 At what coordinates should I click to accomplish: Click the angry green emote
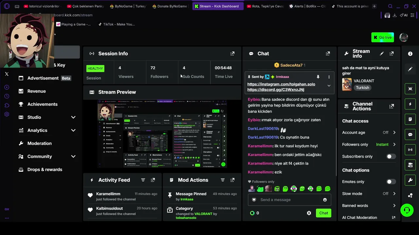tap(277, 189)
